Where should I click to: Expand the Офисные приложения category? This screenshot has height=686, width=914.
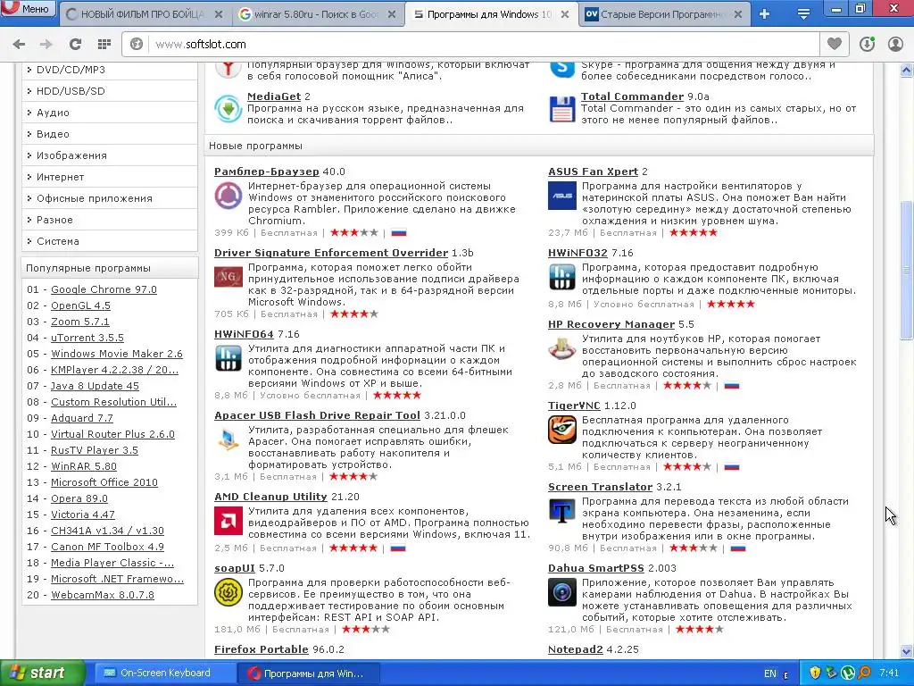[x=110, y=198]
